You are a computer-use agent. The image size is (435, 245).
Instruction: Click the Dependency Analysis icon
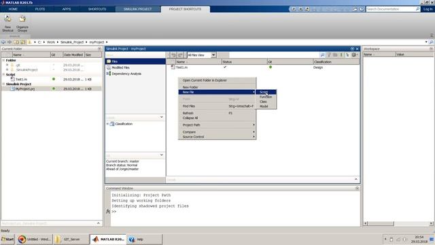109,73
